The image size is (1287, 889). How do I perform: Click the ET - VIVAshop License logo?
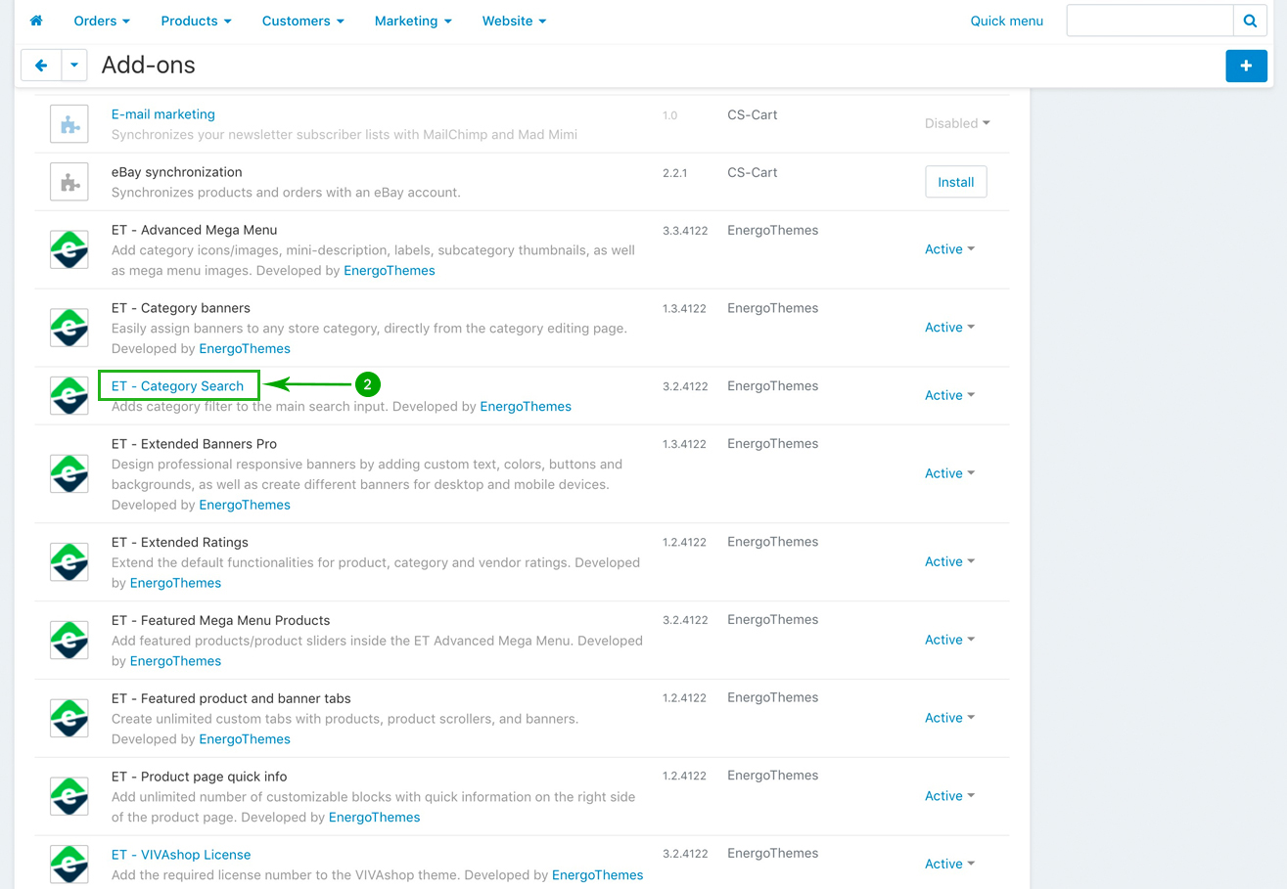pos(69,864)
